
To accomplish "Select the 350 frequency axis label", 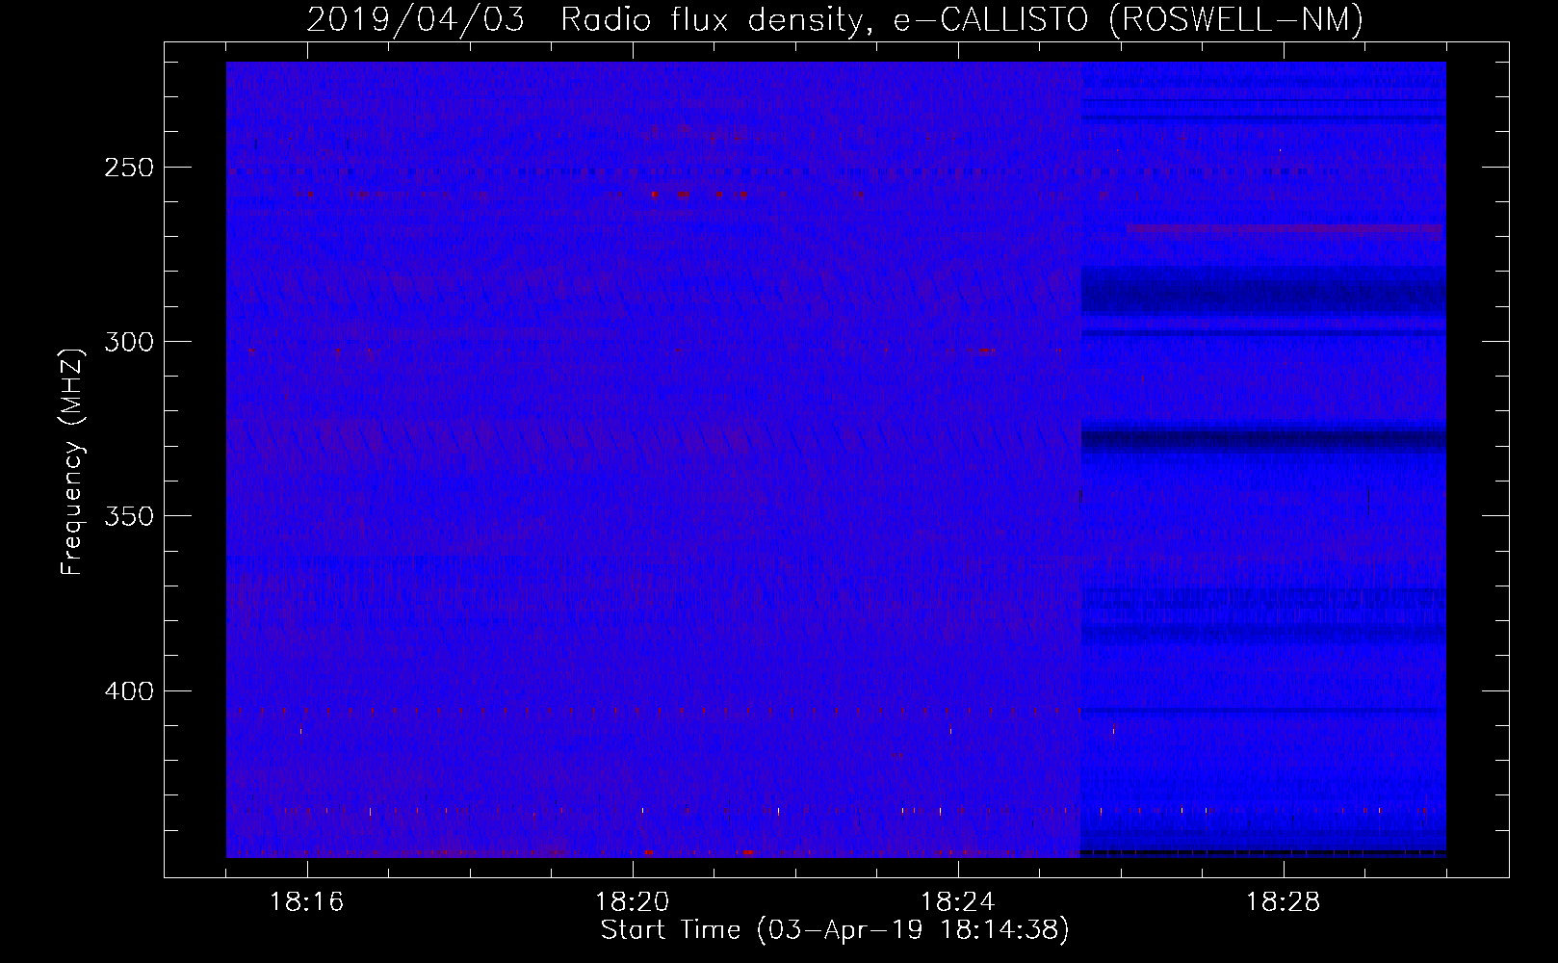I will (129, 516).
